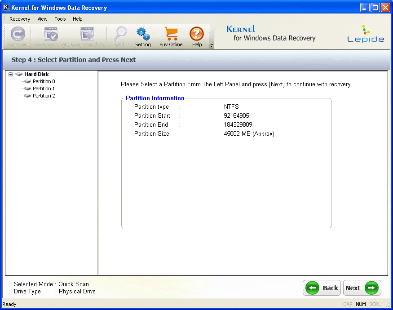Click SCRL indicator in status bar

tap(375, 304)
